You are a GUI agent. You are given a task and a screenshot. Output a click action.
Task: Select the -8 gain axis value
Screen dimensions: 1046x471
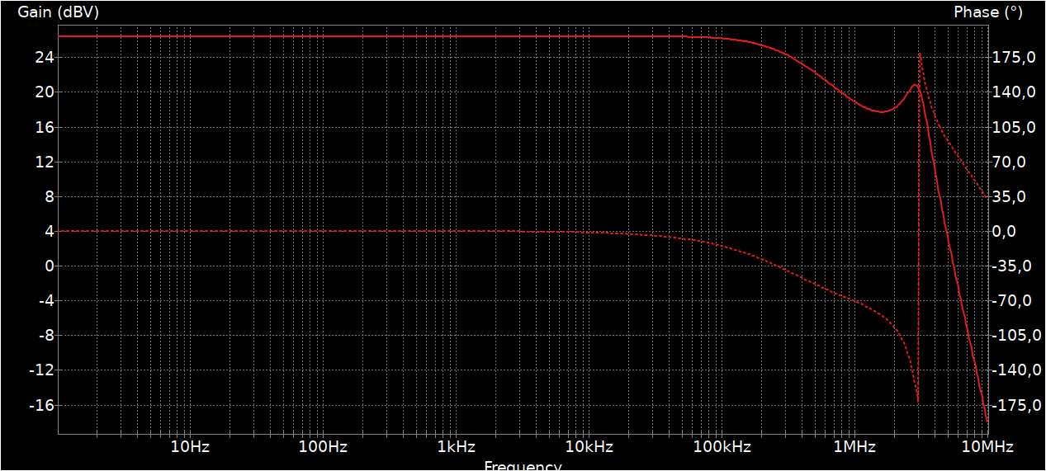pos(46,335)
